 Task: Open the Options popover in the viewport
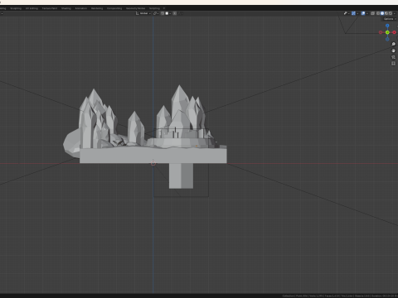tap(390, 19)
